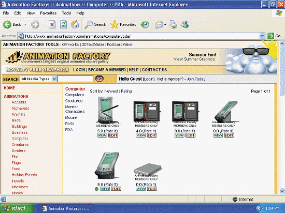Image resolution: width=285 pixels, height=213 pixels.
Task: Click the PostcardMaker link
Action: 120,44
